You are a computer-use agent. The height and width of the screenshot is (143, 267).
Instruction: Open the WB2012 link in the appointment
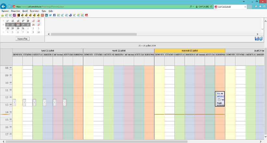[221, 96]
